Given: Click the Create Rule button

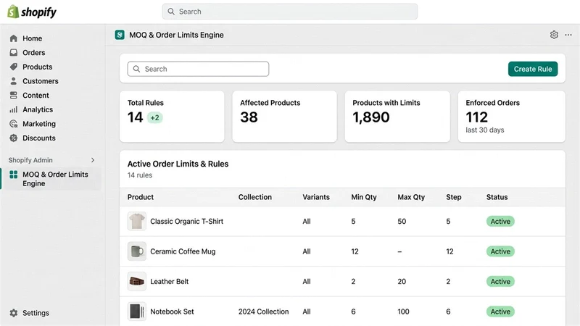Looking at the screenshot, I should pos(533,69).
